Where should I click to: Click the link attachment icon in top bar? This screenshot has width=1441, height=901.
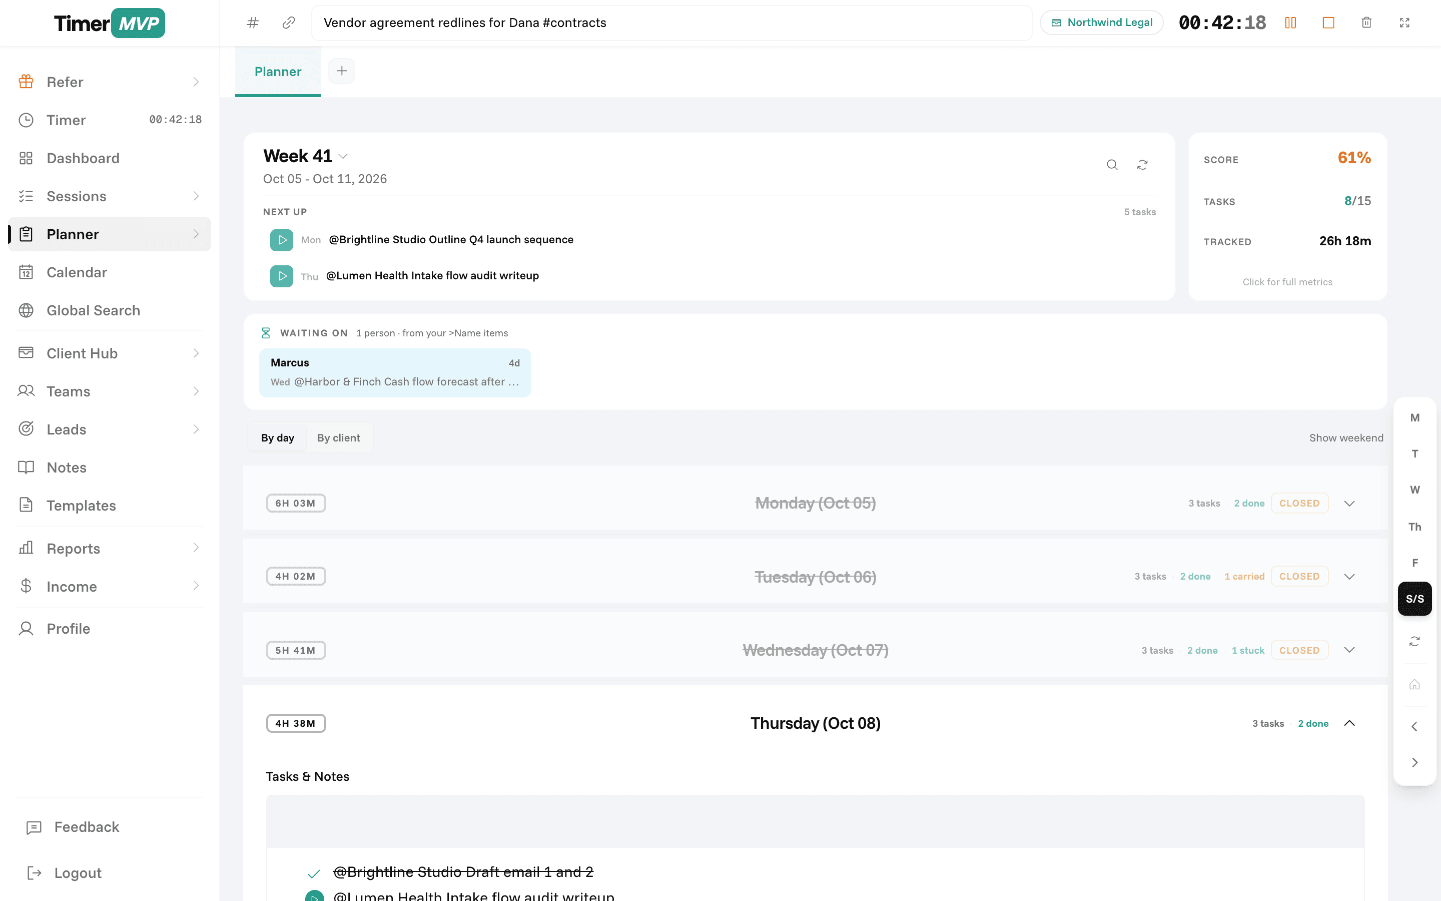(x=289, y=23)
